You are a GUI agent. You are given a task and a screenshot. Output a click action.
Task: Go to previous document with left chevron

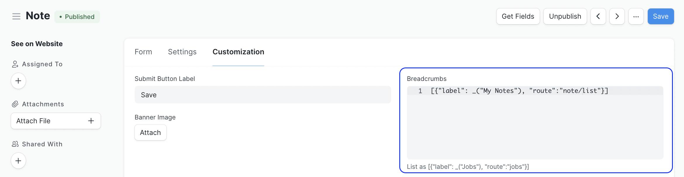598,16
